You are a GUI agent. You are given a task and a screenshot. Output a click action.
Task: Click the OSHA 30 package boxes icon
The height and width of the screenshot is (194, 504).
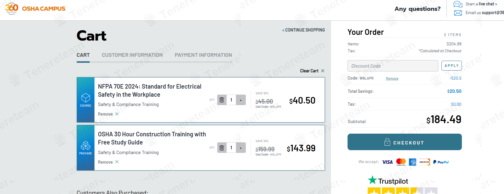(x=86, y=146)
